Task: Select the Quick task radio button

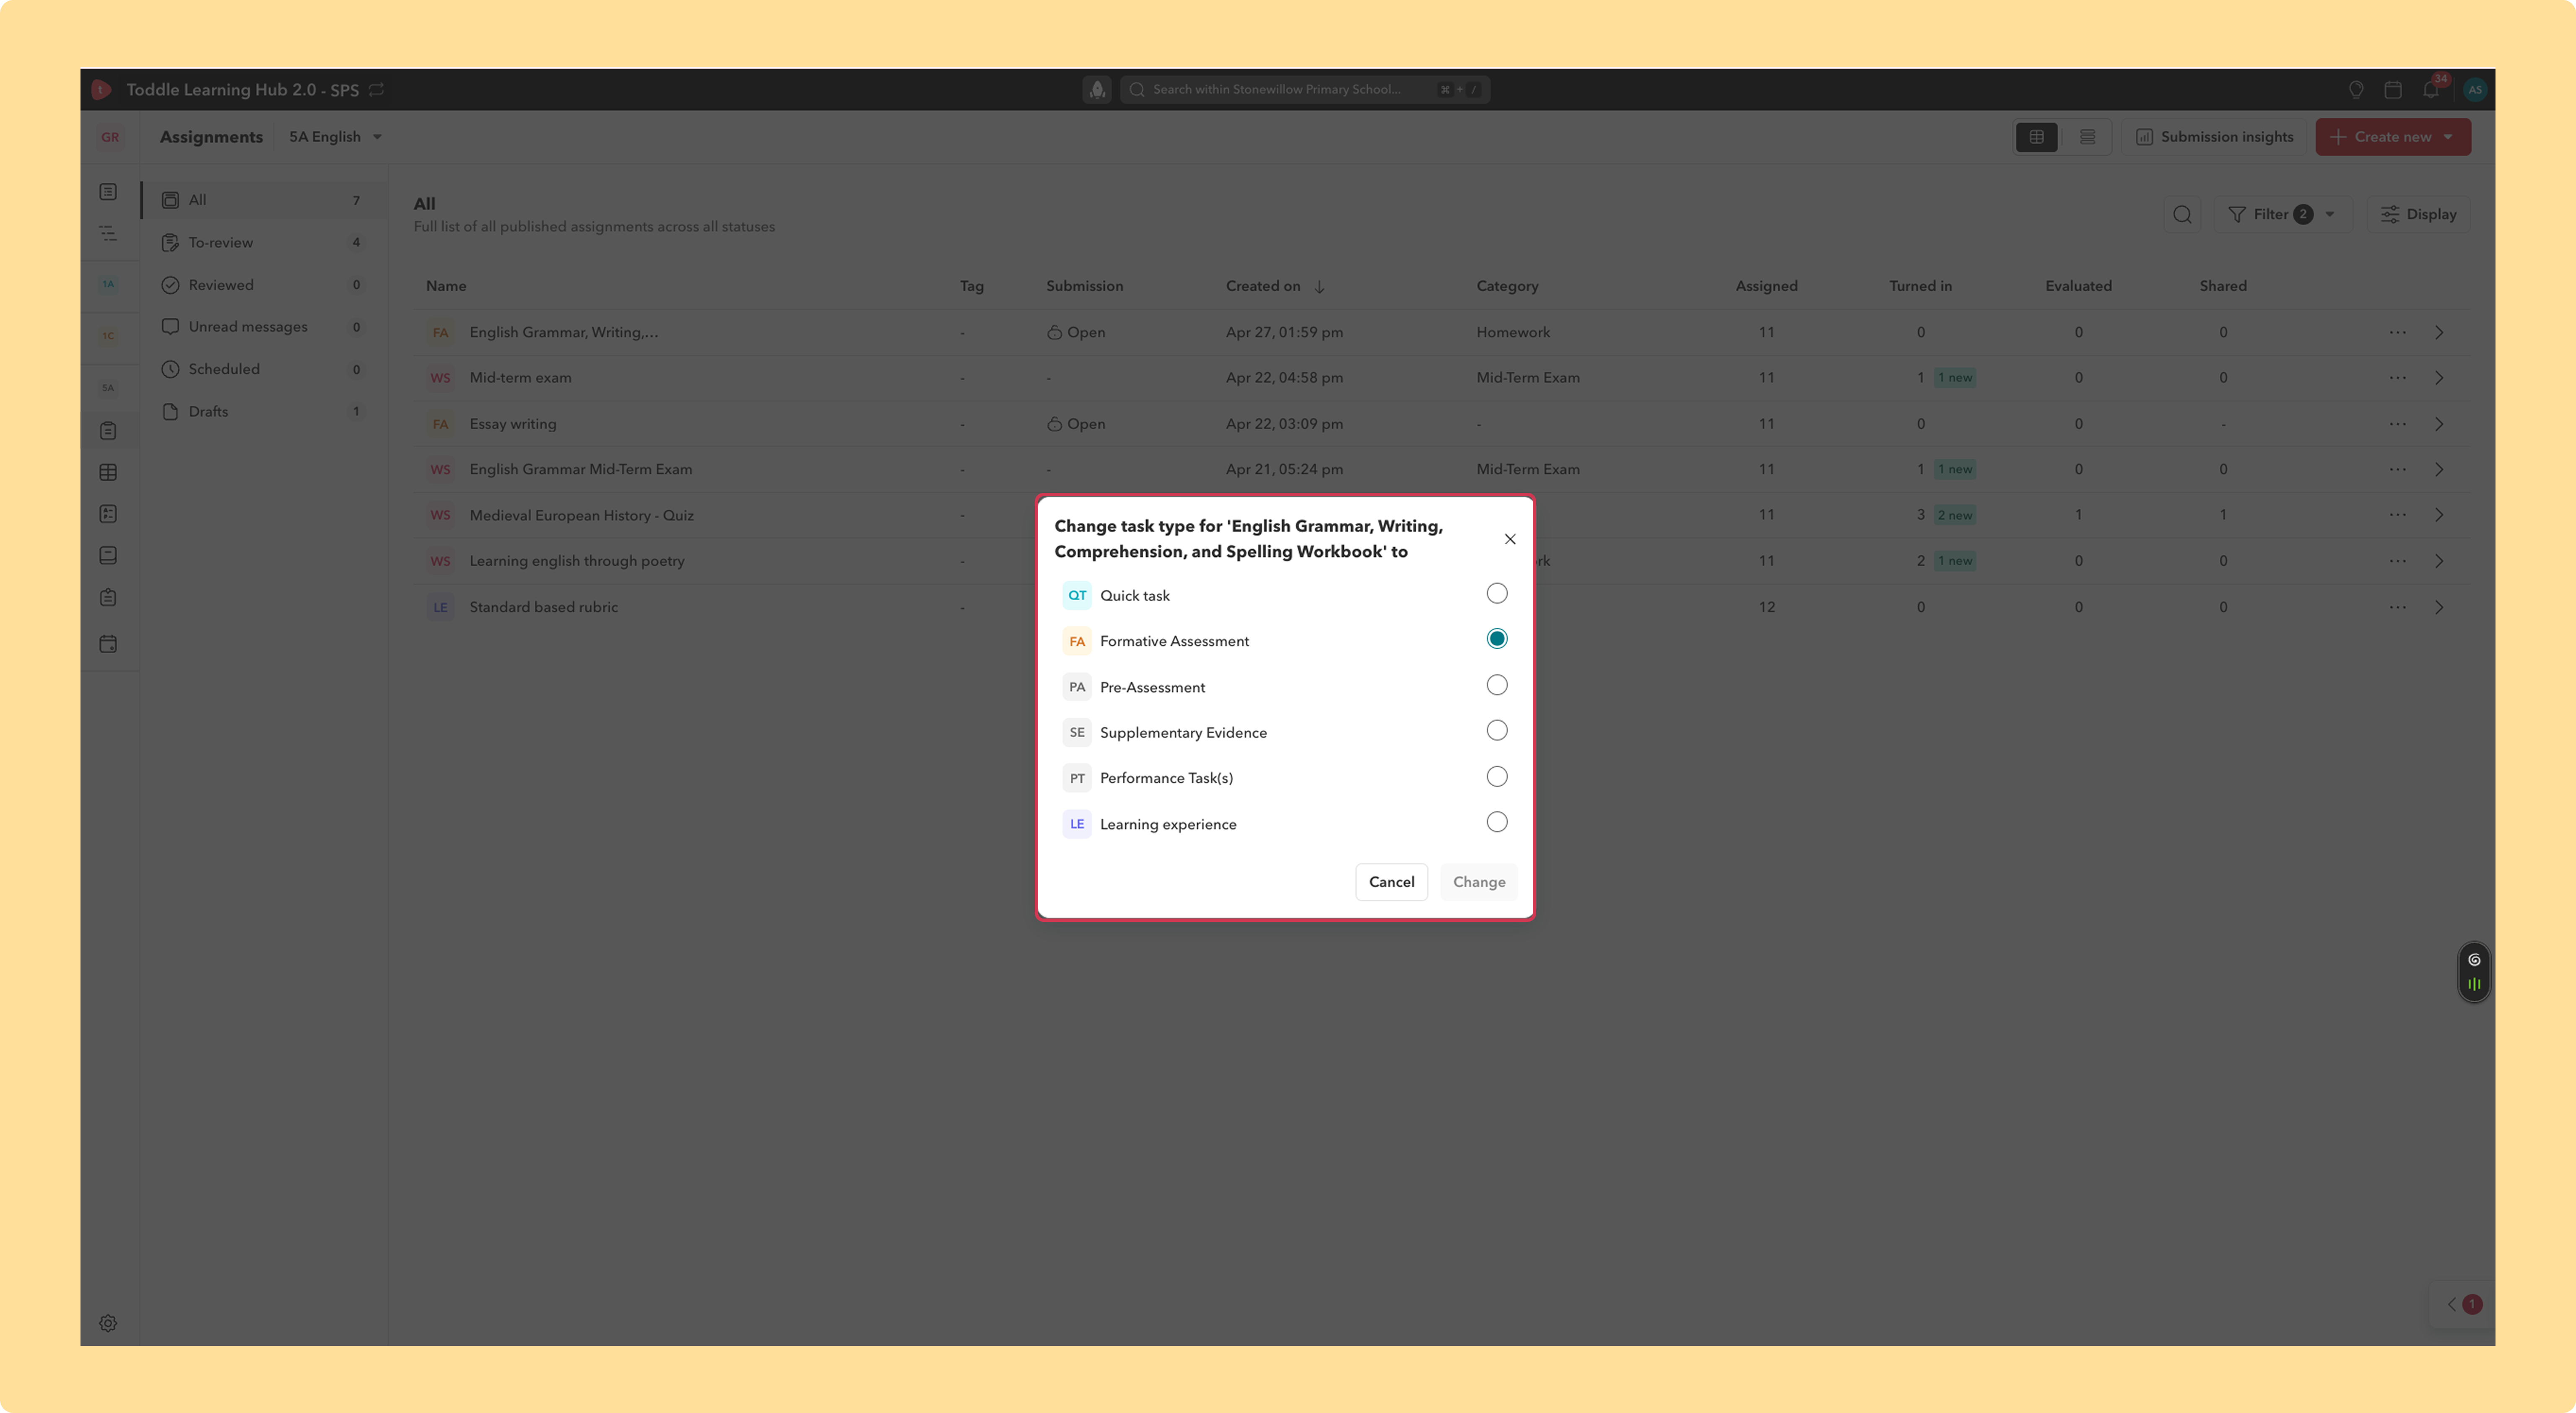Action: point(1496,594)
